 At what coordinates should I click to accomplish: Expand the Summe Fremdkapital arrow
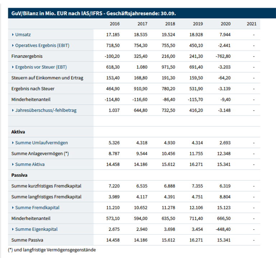click(13, 208)
